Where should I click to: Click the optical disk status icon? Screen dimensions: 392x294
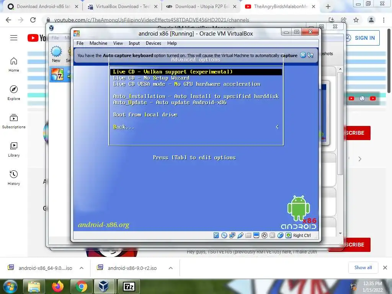pos(224,235)
